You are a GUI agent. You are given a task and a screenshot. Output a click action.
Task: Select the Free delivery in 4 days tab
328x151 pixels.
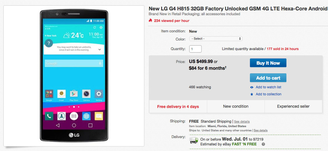[178, 106]
